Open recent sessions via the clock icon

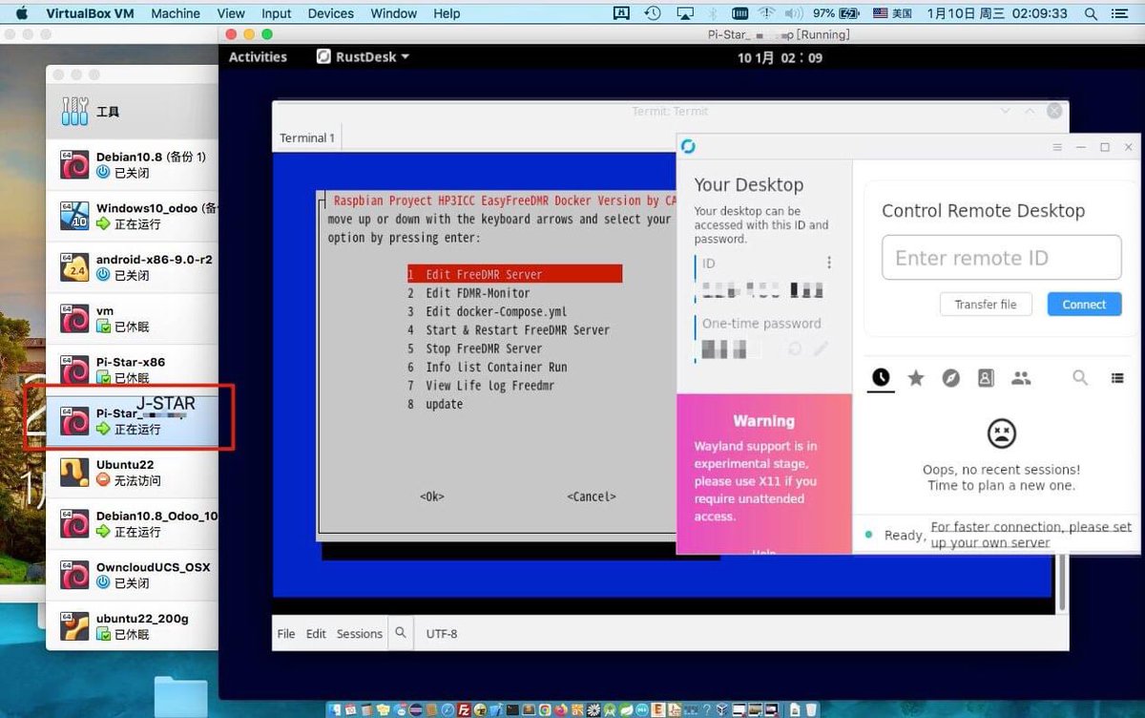tap(881, 377)
